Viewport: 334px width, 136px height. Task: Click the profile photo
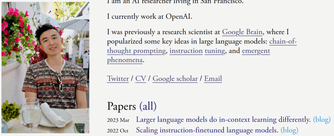[45, 68]
